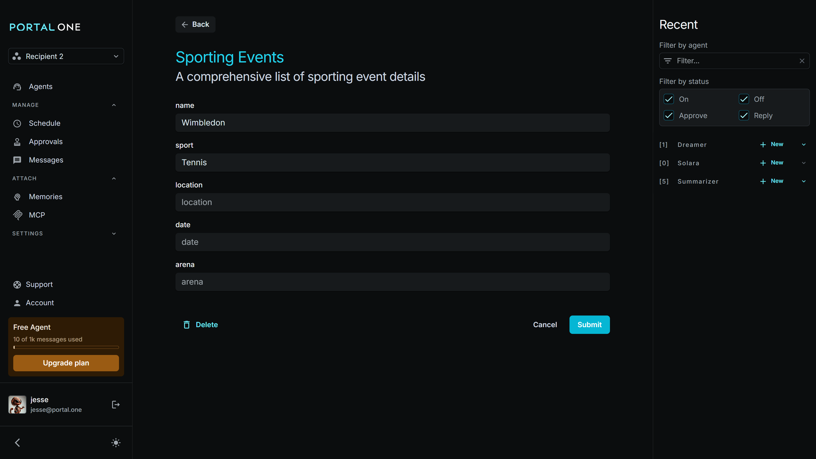Uncheck the On status checkbox
816x459 pixels.
669,99
